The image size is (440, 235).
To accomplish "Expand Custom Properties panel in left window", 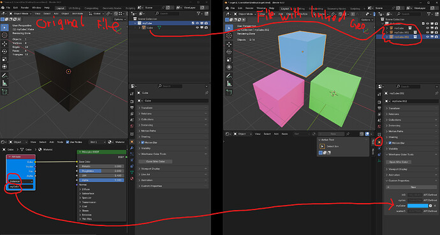I will (172, 186).
